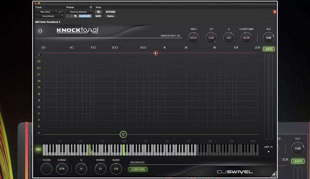Click the OUT knob in Knocktonal

pos(268,38)
